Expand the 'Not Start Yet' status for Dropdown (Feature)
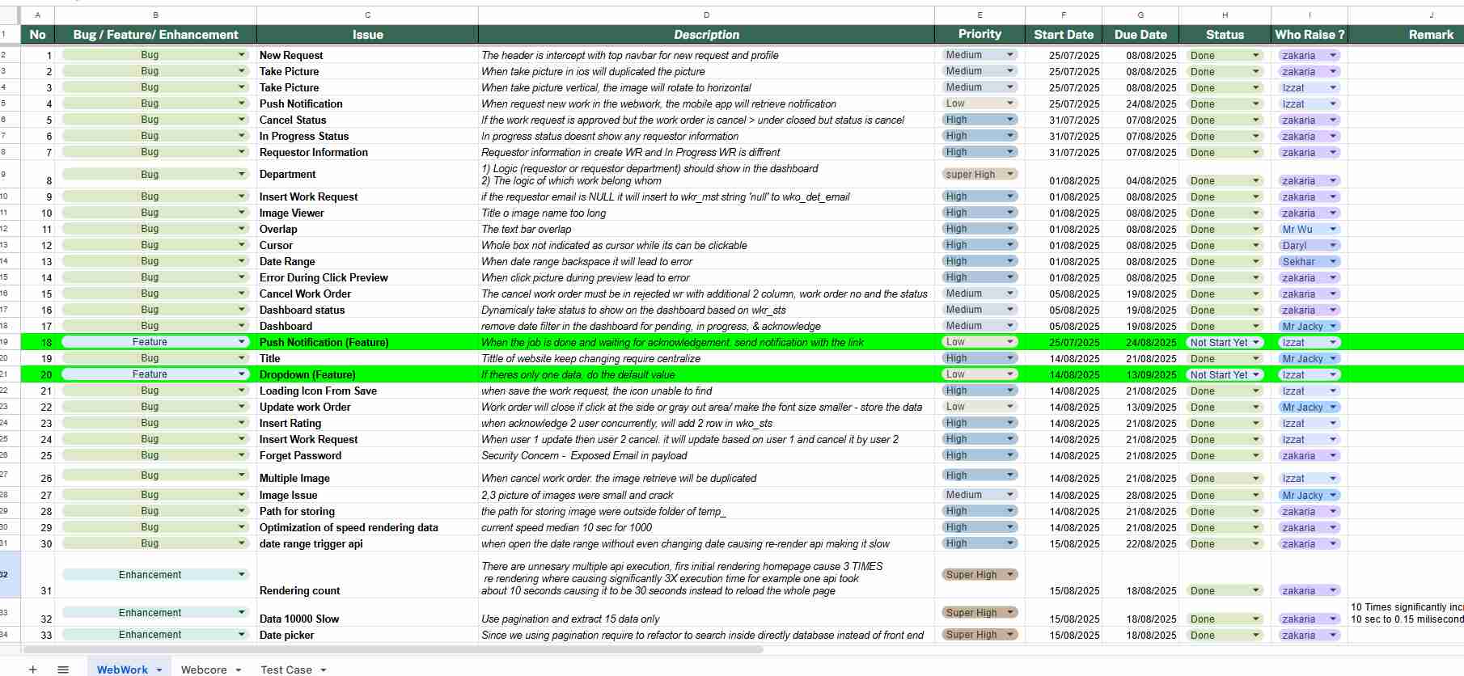This screenshot has width=1464, height=676. (1256, 375)
